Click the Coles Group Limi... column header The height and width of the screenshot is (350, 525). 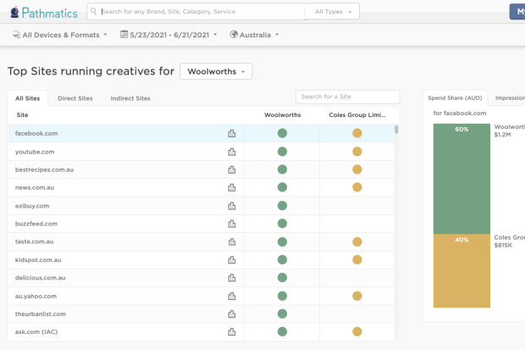(x=357, y=115)
